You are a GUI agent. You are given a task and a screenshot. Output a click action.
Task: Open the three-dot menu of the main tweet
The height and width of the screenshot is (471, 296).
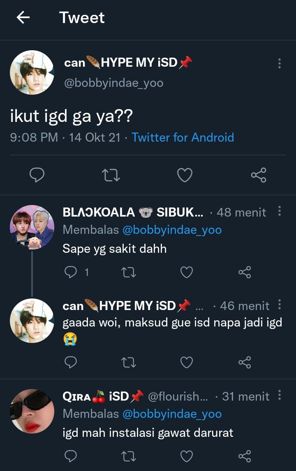tap(280, 63)
